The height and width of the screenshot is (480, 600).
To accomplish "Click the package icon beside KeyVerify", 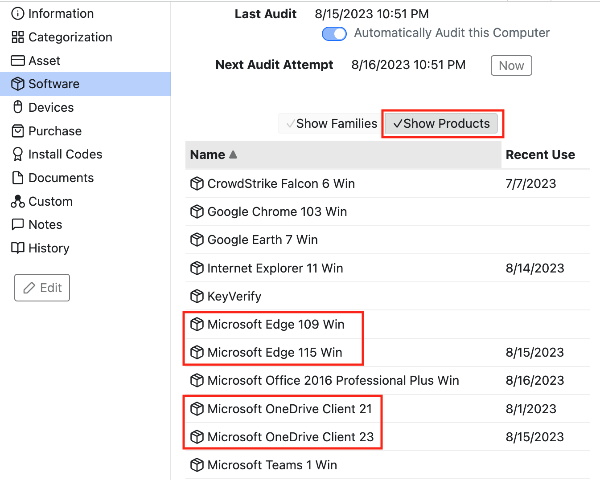I will click(197, 296).
